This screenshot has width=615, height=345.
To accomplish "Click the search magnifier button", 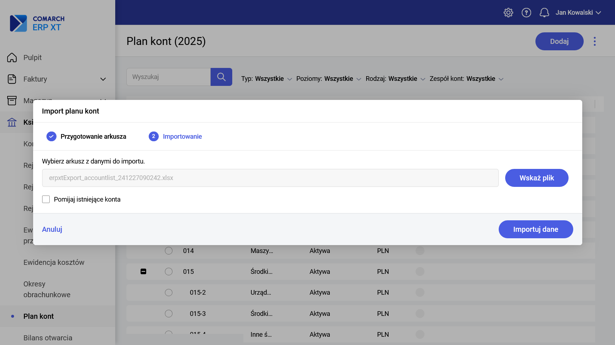I will tap(221, 77).
